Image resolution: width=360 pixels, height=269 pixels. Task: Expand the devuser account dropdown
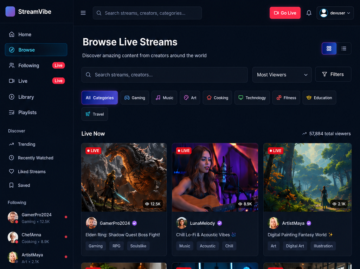click(x=335, y=13)
